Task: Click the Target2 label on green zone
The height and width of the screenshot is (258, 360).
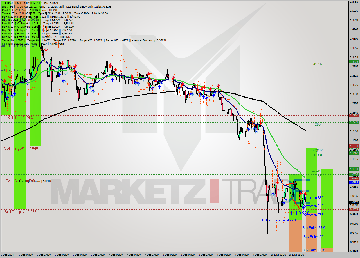Action: 317,150
